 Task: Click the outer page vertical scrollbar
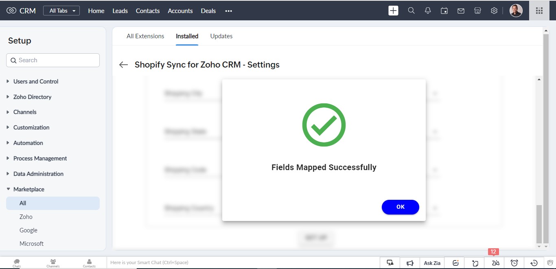[546, 138]
